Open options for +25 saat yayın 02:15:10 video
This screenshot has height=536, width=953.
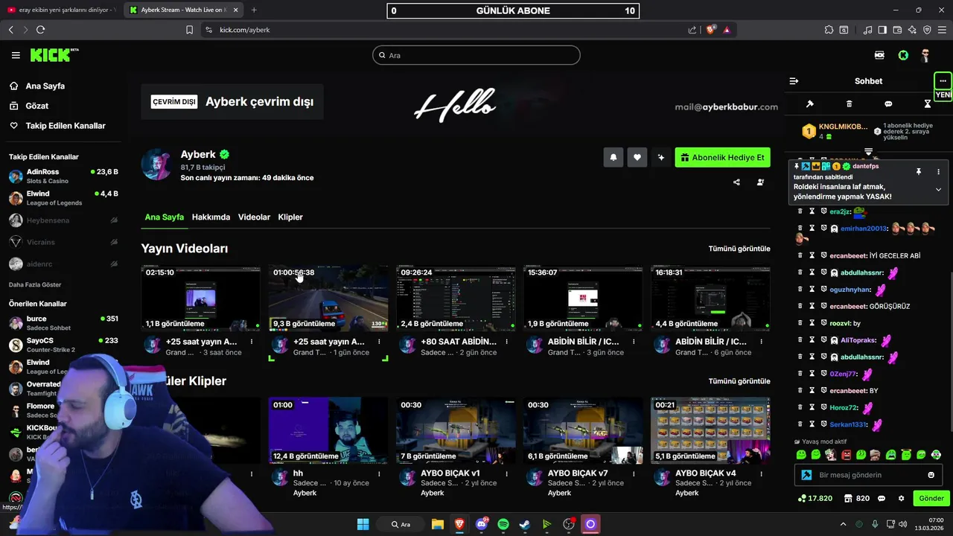252,342
